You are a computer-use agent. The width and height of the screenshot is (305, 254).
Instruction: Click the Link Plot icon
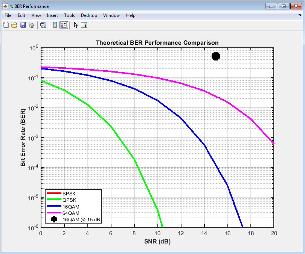[x=43, y=25]
